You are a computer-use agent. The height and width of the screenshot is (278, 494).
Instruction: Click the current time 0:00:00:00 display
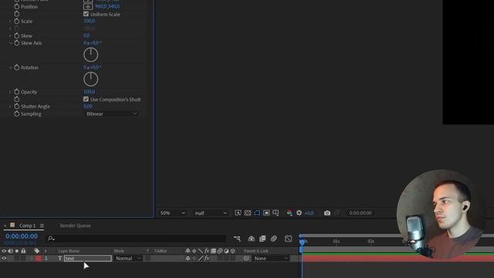click(x=22, y=236)
